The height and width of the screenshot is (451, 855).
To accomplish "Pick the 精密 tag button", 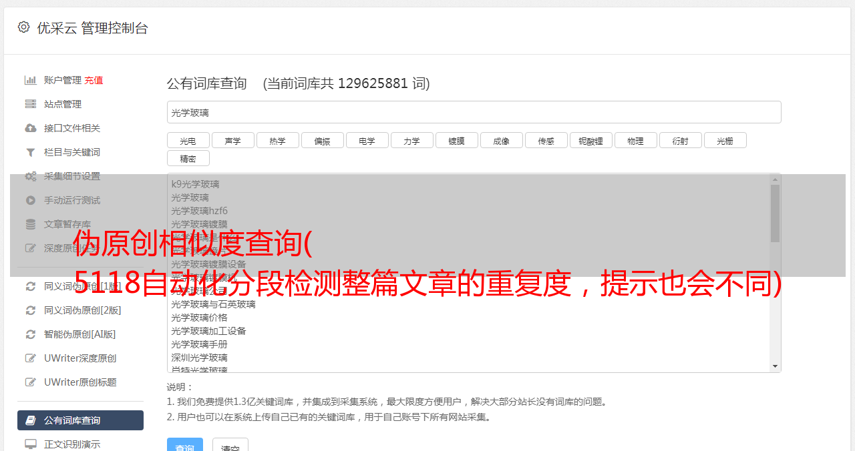I will tap(188, 158).
